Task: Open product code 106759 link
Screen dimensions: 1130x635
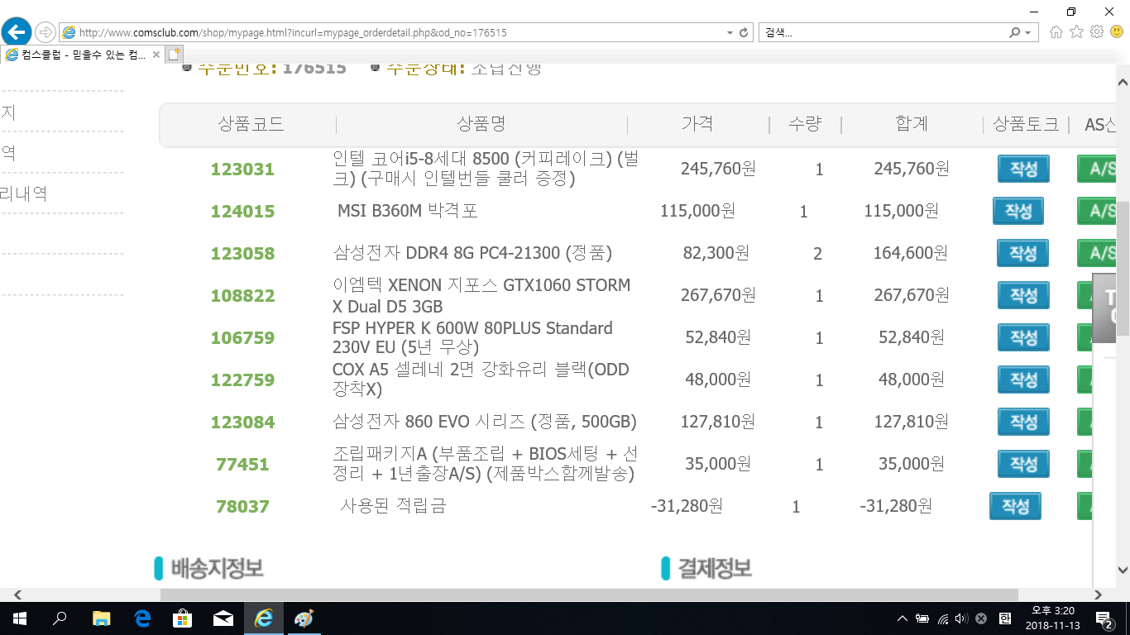Action: pyautogui.click(x=242, y=338)
